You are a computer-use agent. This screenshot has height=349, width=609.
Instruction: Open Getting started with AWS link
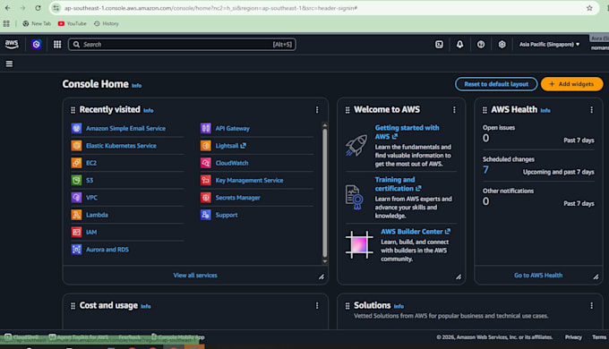pos(407,132)
